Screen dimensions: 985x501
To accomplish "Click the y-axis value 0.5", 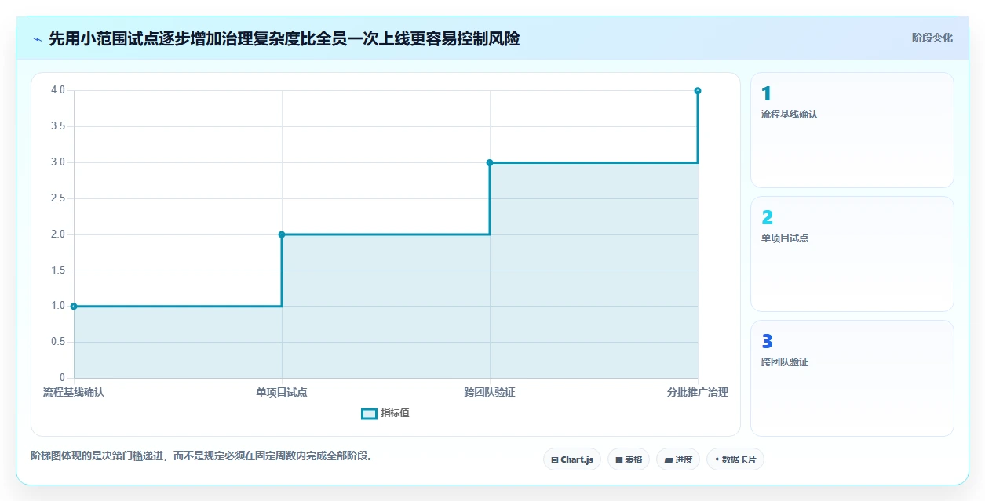I will 58,342.
